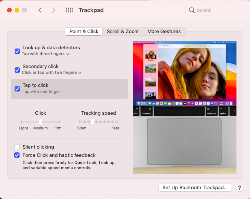
Task: Click the trackpad gesture preview video
Action: tap(185, 107)
